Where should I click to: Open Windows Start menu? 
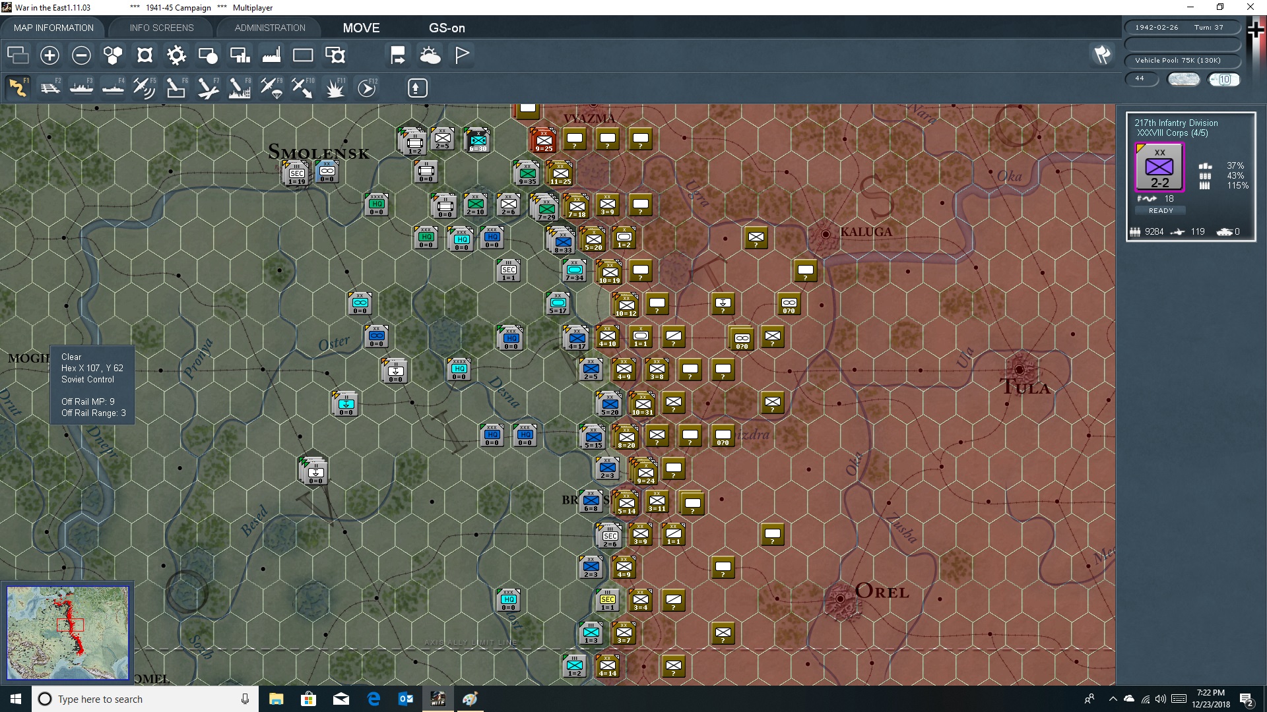(x=16, y=699)
